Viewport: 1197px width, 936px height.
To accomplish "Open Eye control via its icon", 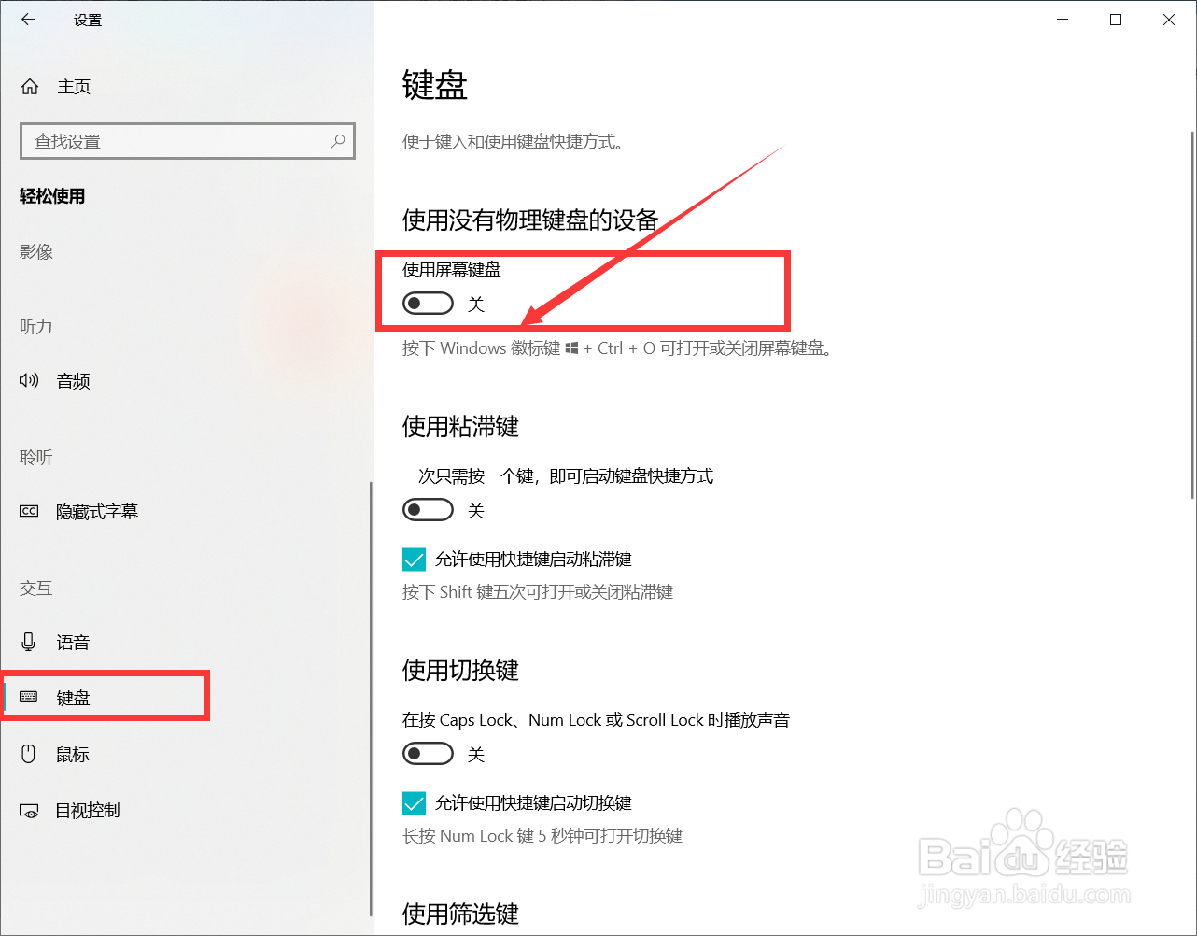I will point(29,811).
